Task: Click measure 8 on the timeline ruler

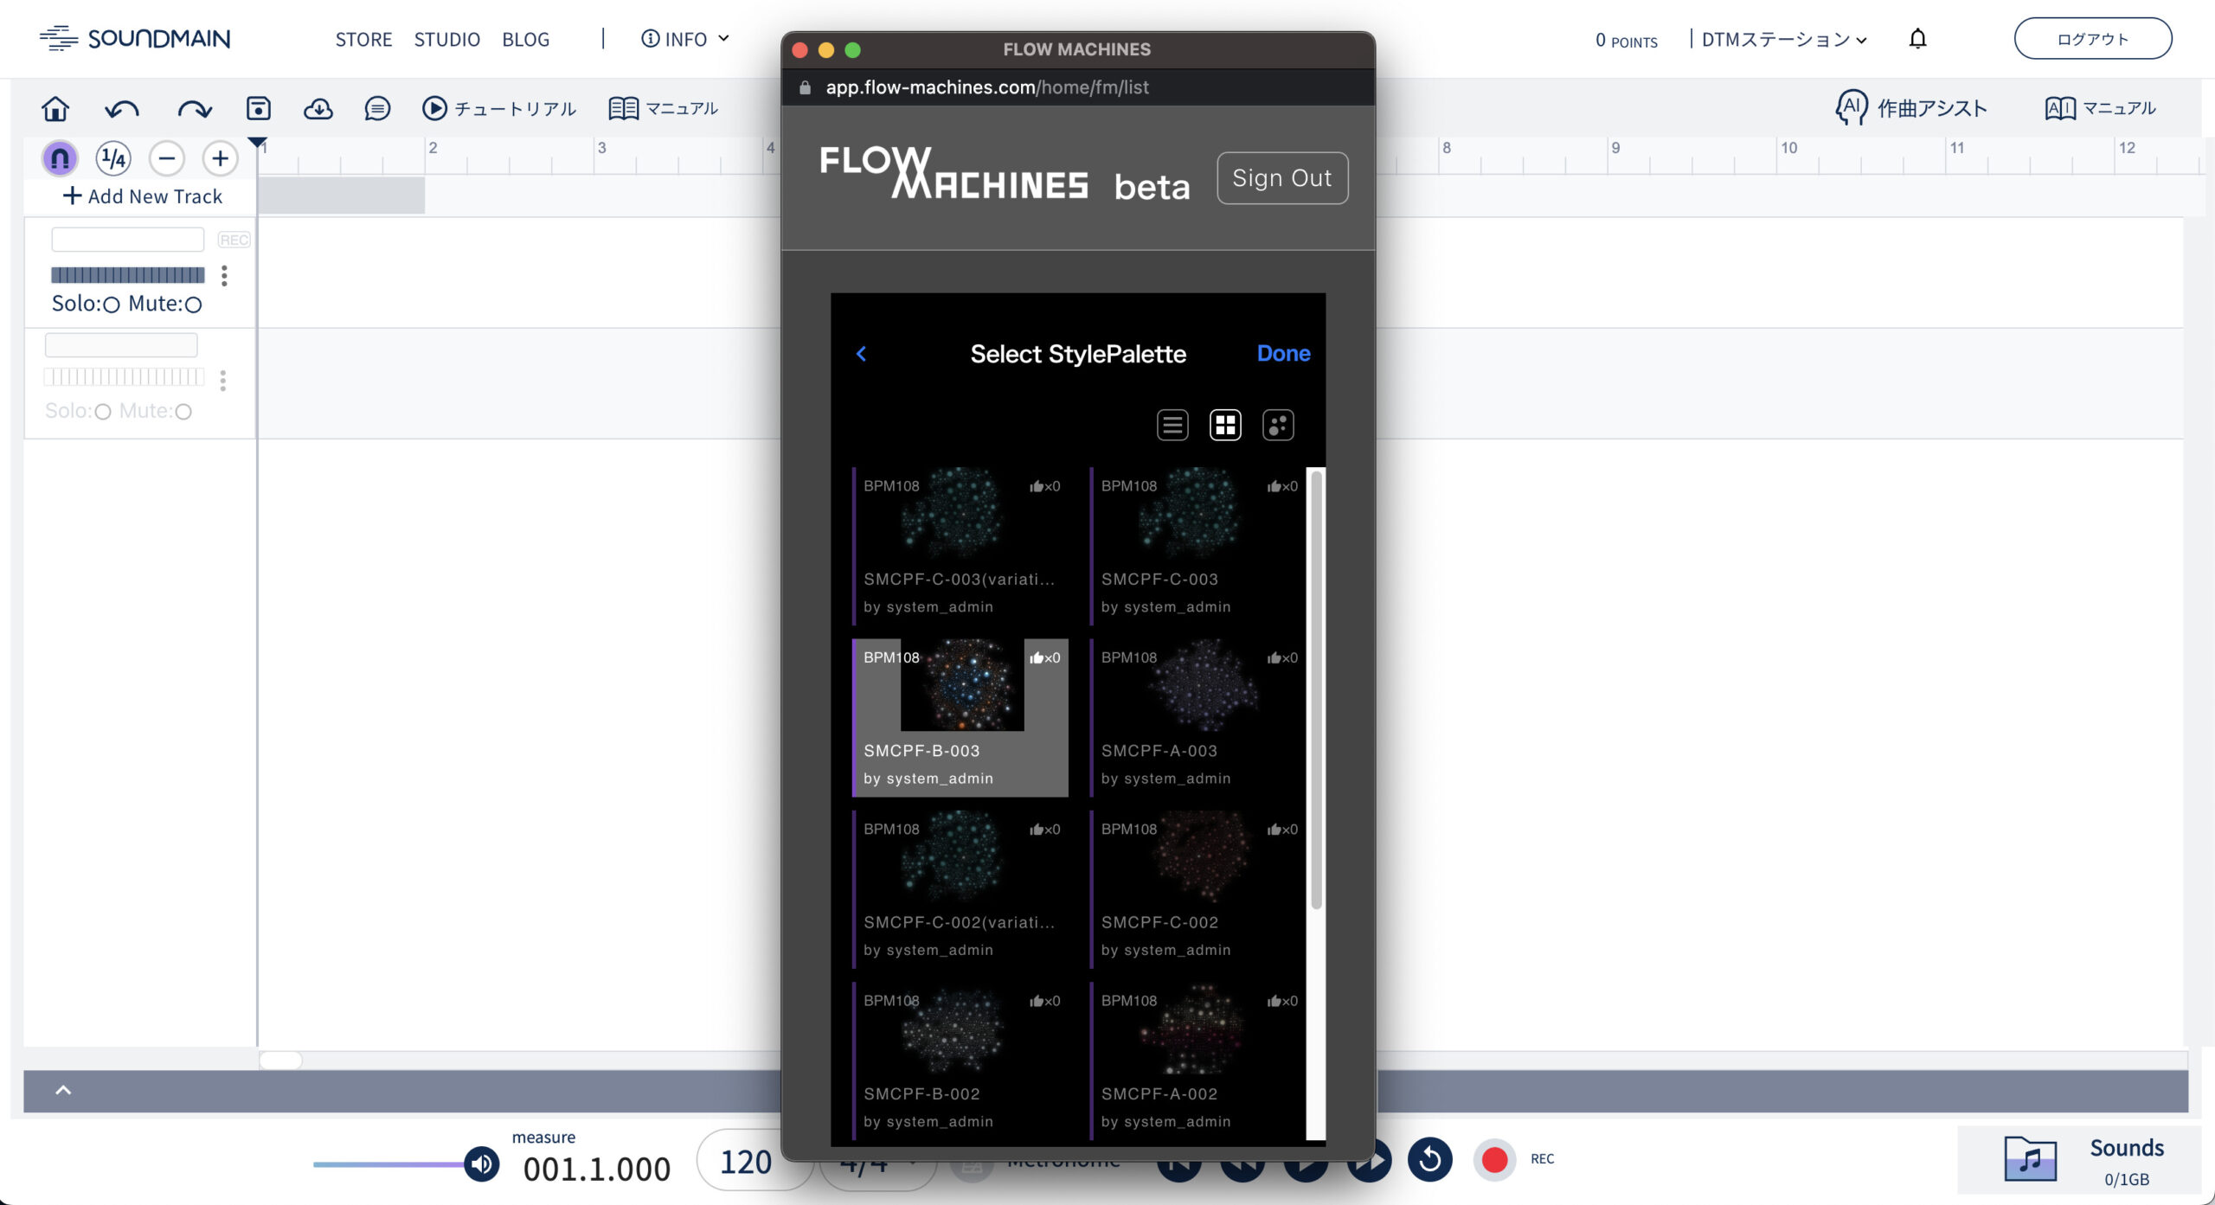Action: tap(1447, 148)
